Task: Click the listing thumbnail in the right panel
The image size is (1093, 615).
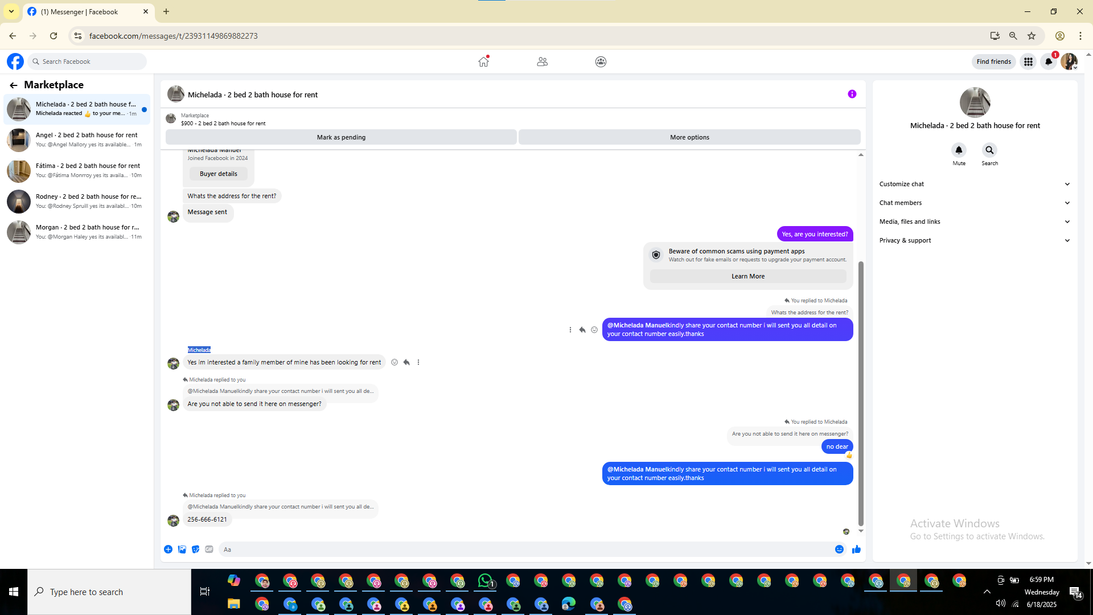Action: click(975, 102)
